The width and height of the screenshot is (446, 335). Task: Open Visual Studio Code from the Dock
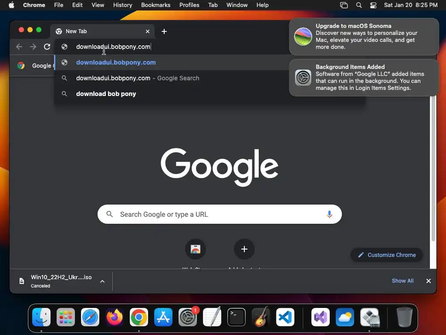click(x=285, y=317)
